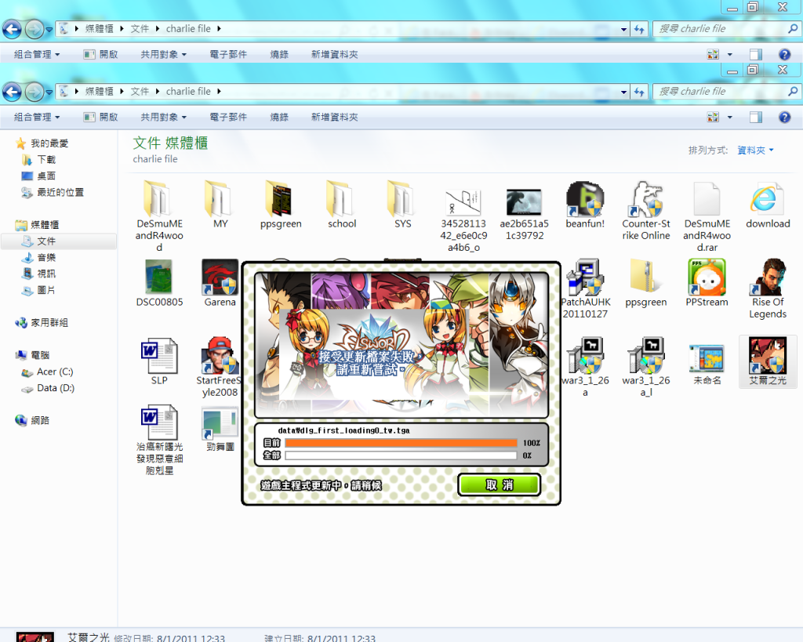Toggle the preview pane in front window
803x642 pixels.
[x=755, y=118]
